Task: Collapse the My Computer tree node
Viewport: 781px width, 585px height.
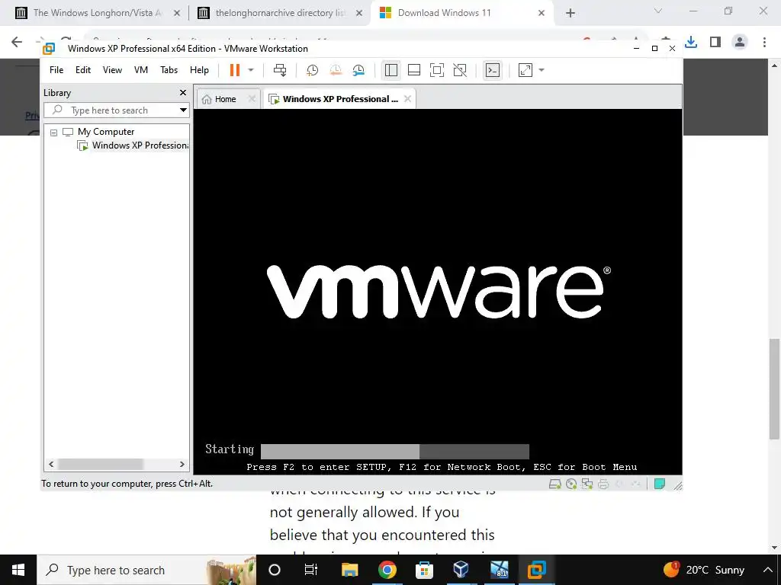Action: pyautogui.click(x=54, y=133)
